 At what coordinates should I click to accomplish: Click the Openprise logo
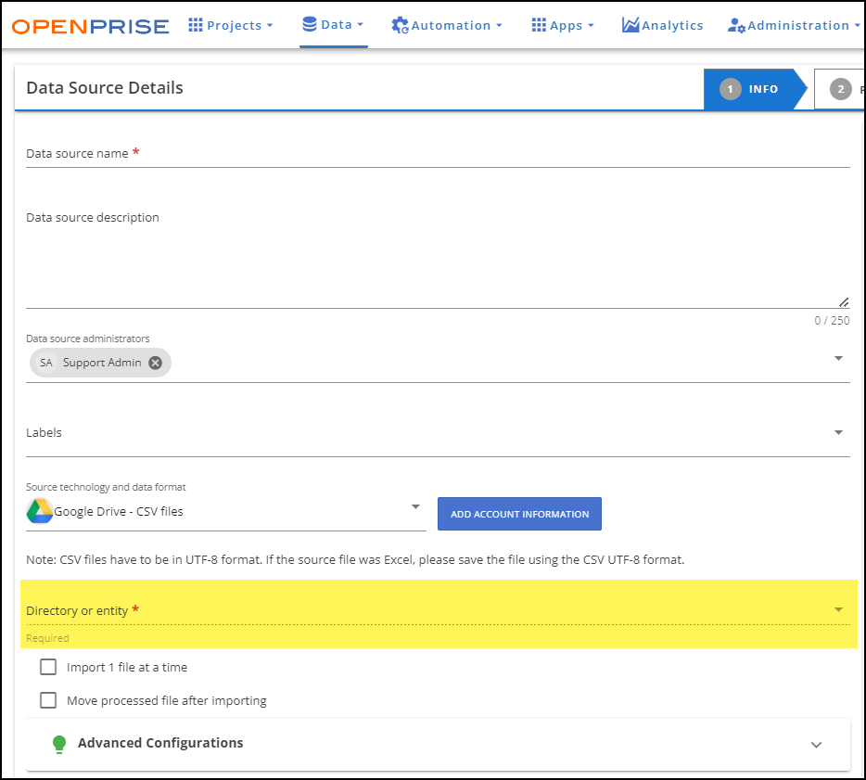pyautogui.click(x=91, y=25)
